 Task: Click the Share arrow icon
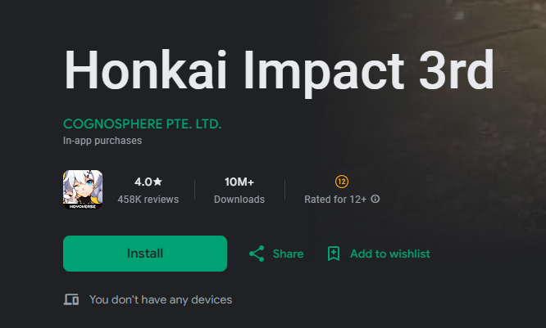click(x=257, y=254)
